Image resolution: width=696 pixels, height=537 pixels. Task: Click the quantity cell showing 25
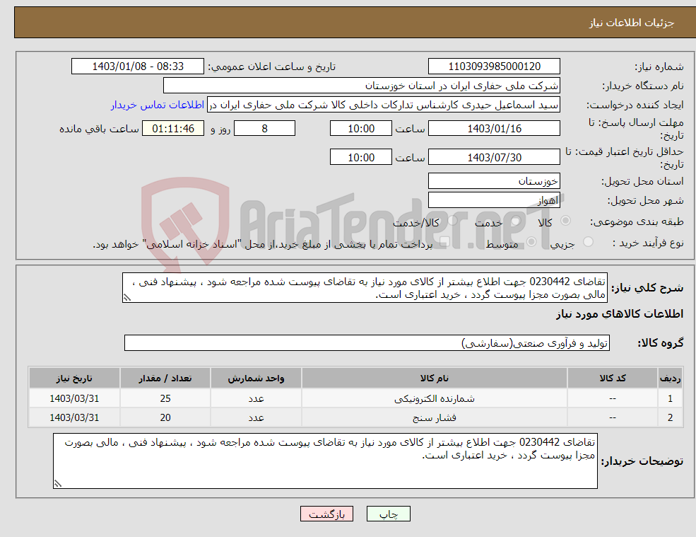tap(165, 398)
